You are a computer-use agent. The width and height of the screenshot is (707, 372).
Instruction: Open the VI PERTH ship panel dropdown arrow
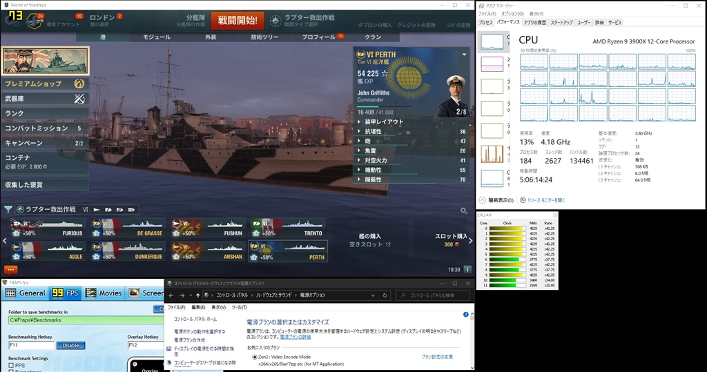click(x=464, y=55)
